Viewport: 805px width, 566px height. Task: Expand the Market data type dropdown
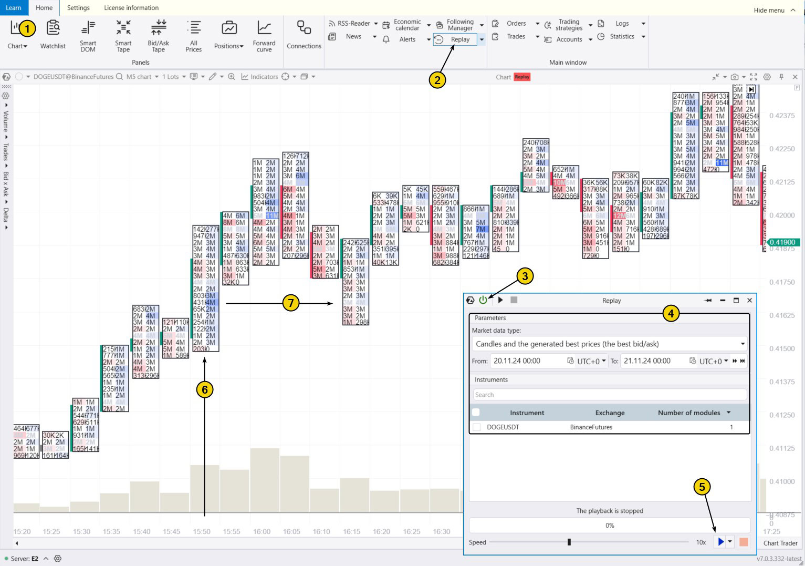pos(743,344)
